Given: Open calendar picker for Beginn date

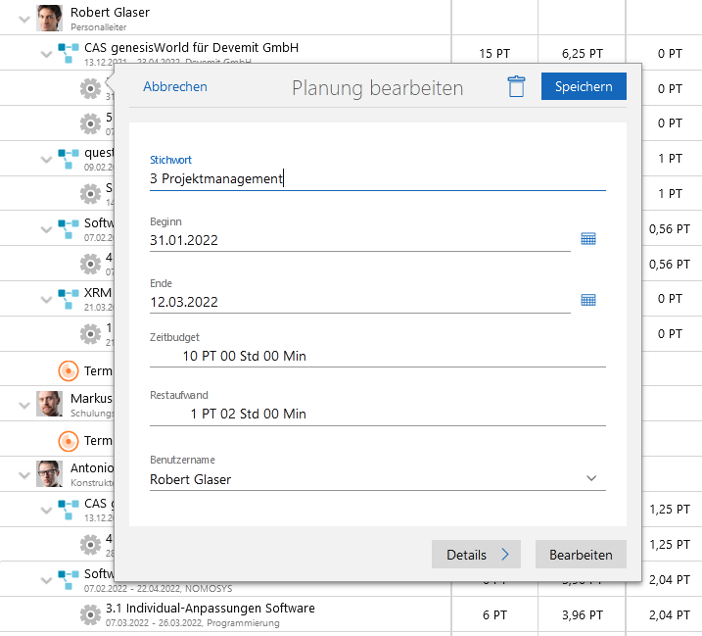Looking at the screenshot, I should tap(588, 239).
